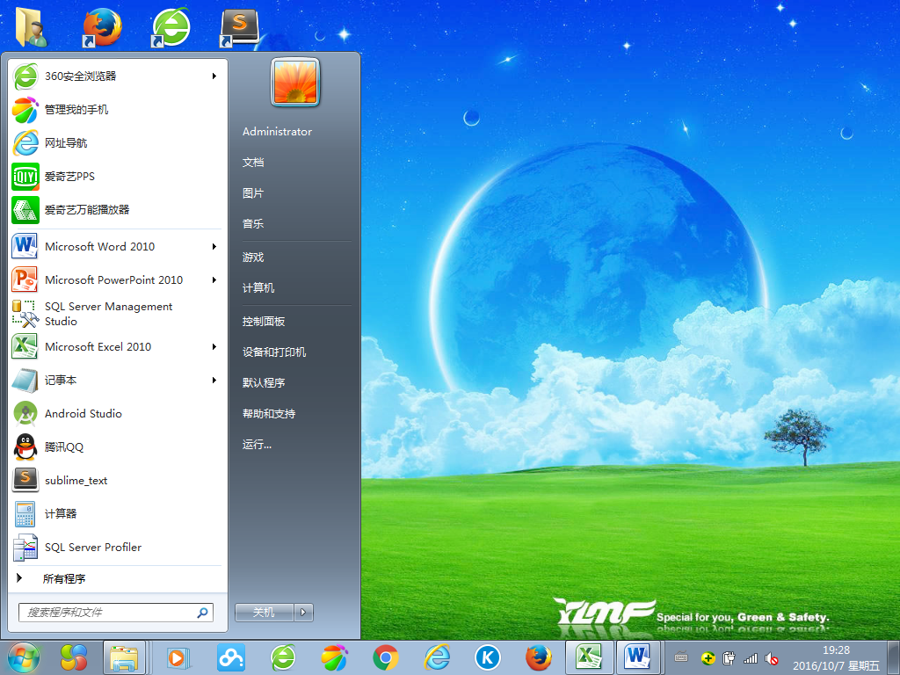Image resolution: width=900 pixels, height=675 pixels.
Task: Open Administrator folder desktop icon
Action: coord(30,26)
